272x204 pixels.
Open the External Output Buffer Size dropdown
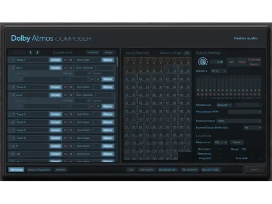coord(253,128)
